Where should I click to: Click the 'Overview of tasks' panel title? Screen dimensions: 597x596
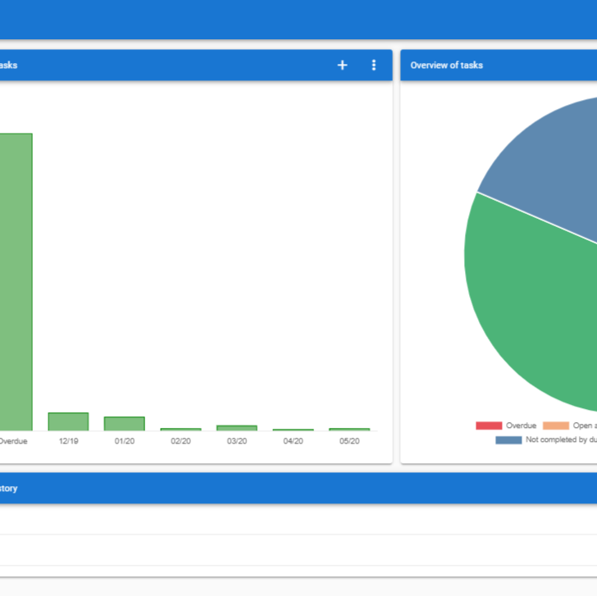coord(447,65)
